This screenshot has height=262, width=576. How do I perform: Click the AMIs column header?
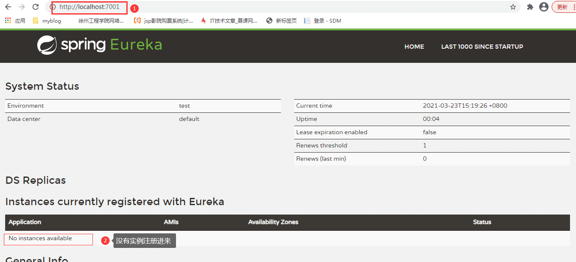point(171,222)
